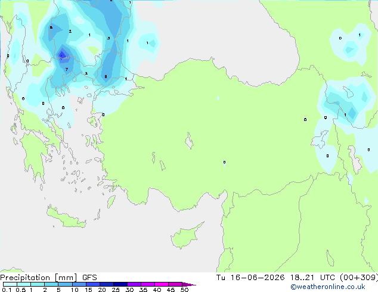Click the 2–5 mm legend color swatch
The width and height of the screenshot is (378, 292).
[51, 284]
